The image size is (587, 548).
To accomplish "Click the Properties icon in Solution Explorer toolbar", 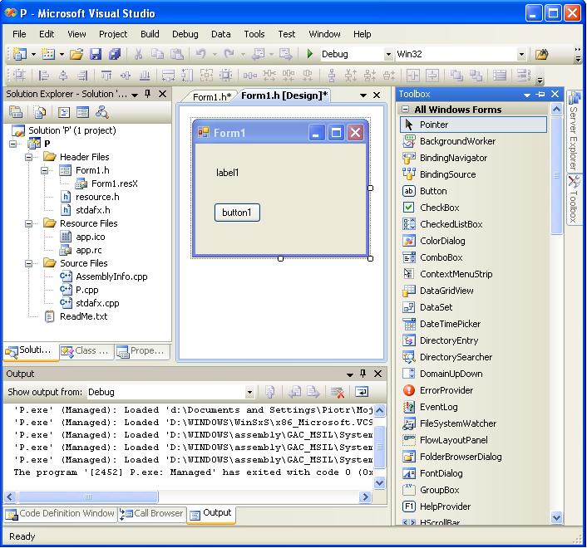I will 16,112.
